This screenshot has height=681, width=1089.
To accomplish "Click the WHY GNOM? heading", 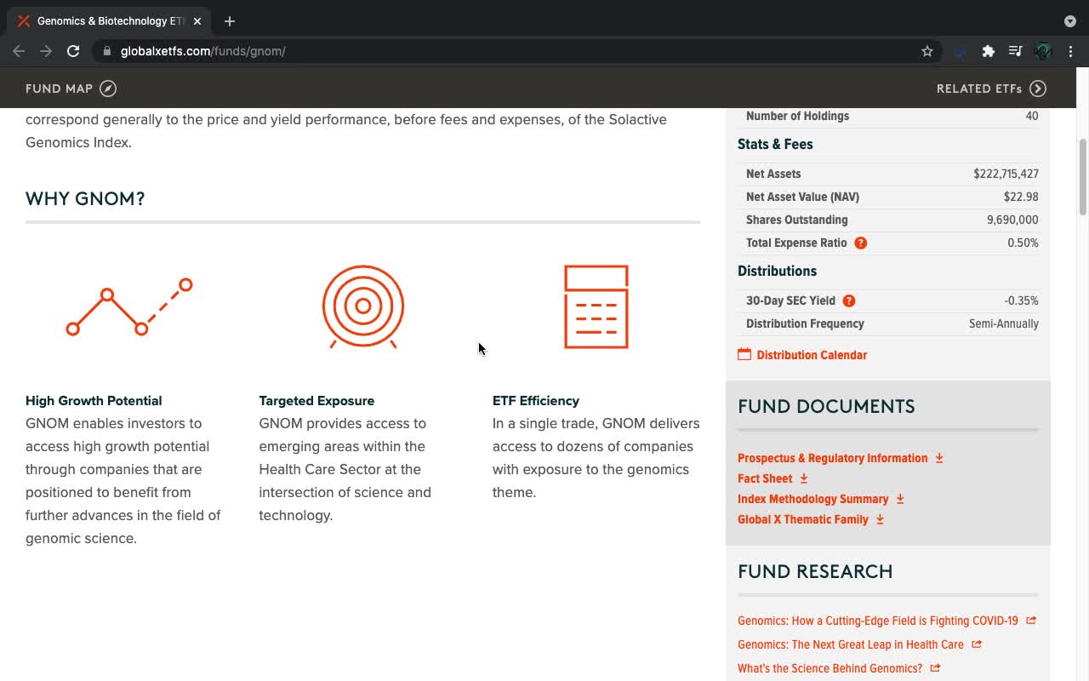I will (85, 198).
